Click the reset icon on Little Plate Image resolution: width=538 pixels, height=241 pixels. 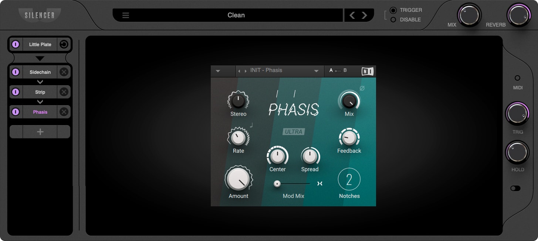pos(64,44)
